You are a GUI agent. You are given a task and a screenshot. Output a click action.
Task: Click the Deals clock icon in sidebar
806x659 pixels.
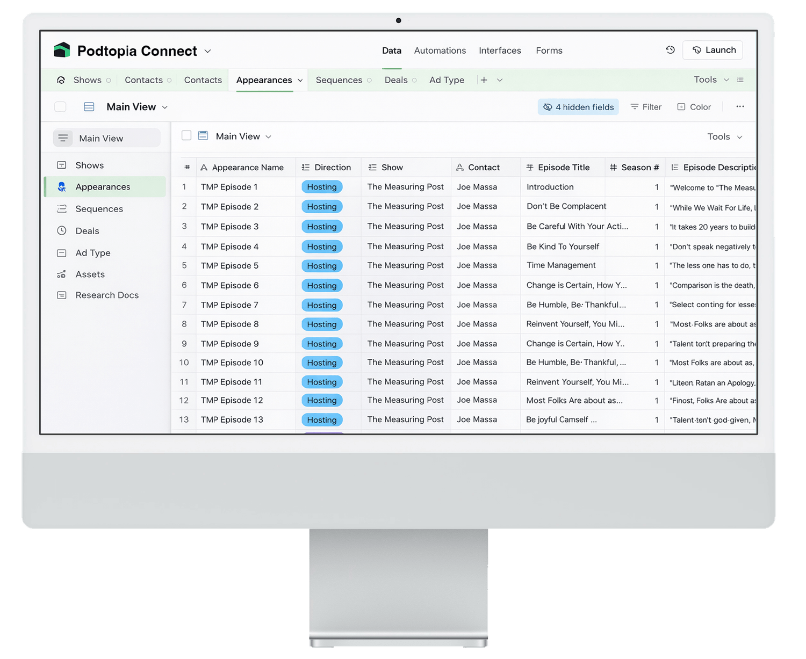click(62, 231)
